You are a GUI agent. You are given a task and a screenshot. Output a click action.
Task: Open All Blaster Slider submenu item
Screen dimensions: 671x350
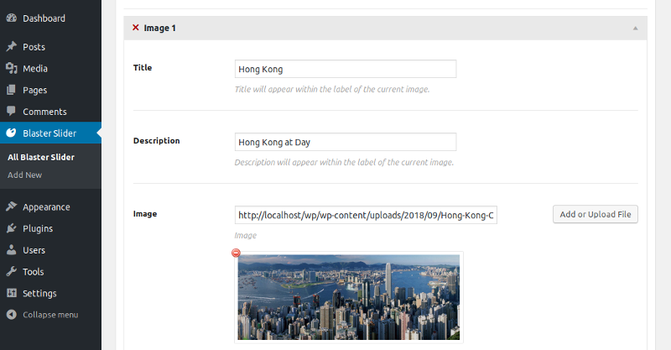tap(41, 157)
